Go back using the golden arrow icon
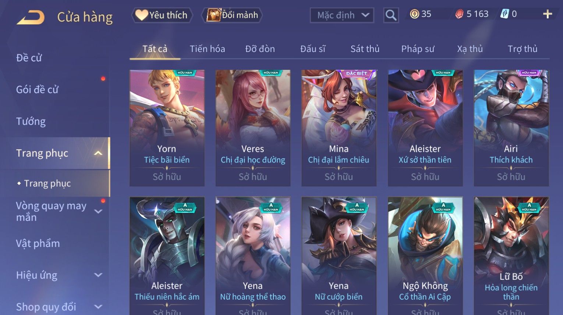 (x=31, y=17)
